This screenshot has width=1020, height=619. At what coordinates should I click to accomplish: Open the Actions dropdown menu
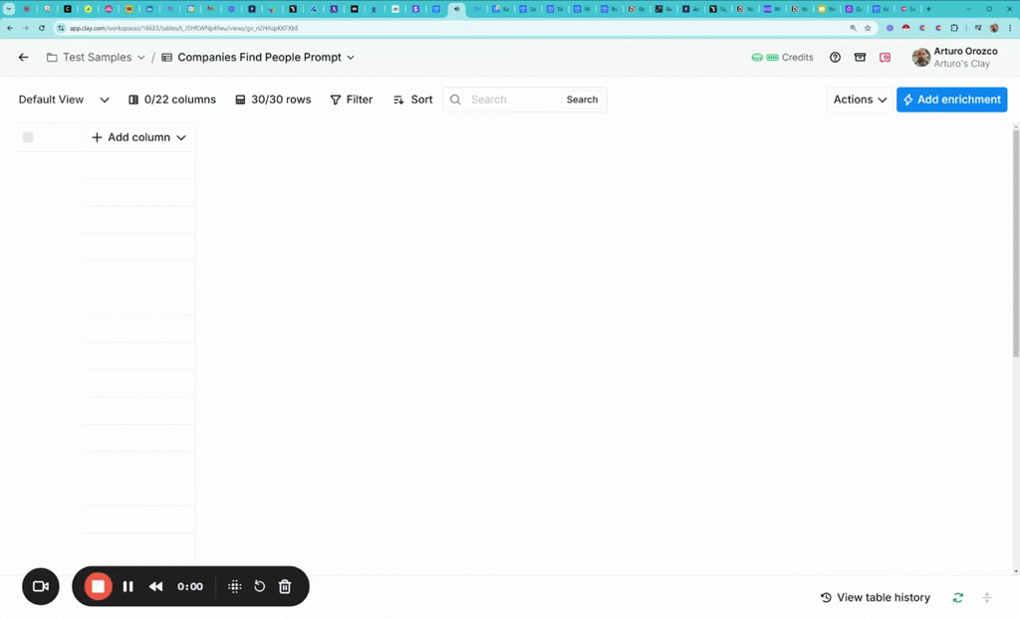[x=859, y=100]
